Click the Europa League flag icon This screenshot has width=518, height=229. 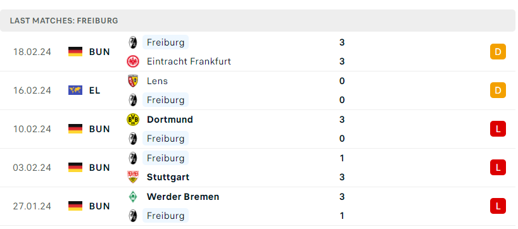[x=75, y=90]
